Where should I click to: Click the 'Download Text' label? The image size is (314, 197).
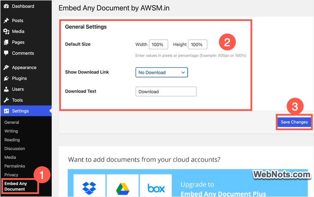pos(81,91)
